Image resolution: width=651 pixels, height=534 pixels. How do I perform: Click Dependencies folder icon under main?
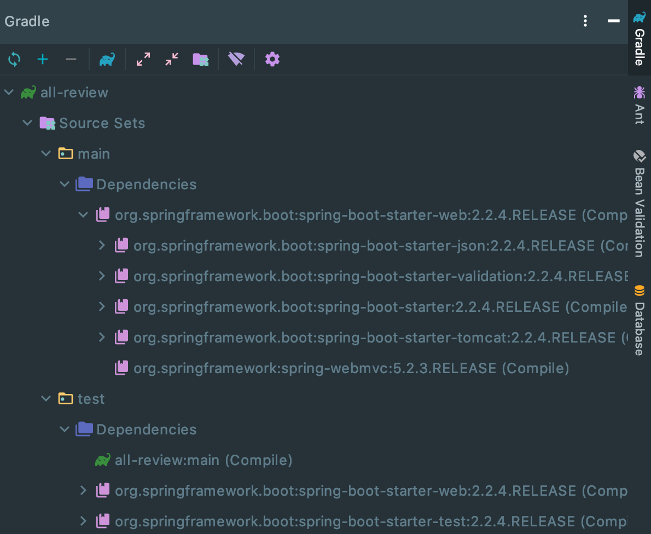point(84,183)
